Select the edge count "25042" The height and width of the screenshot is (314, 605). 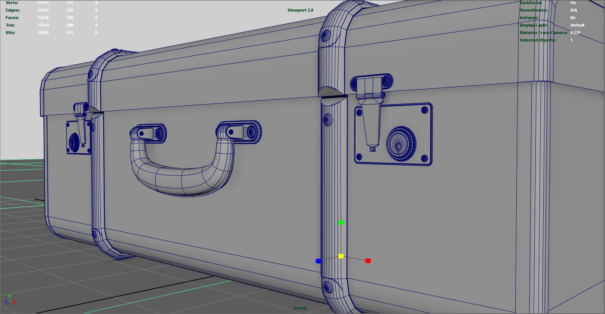tap(43, 10)
